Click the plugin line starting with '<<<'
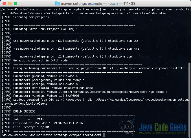The width and height of the screenshot is (191, 138). [70, 49]
